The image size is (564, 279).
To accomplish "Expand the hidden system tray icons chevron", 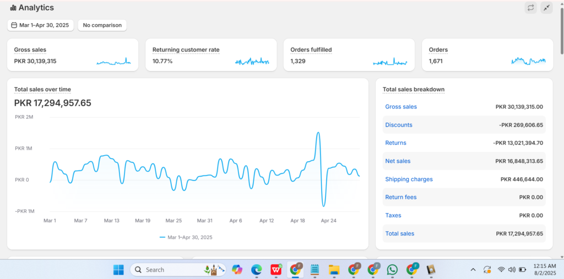I will click(473, 270).
